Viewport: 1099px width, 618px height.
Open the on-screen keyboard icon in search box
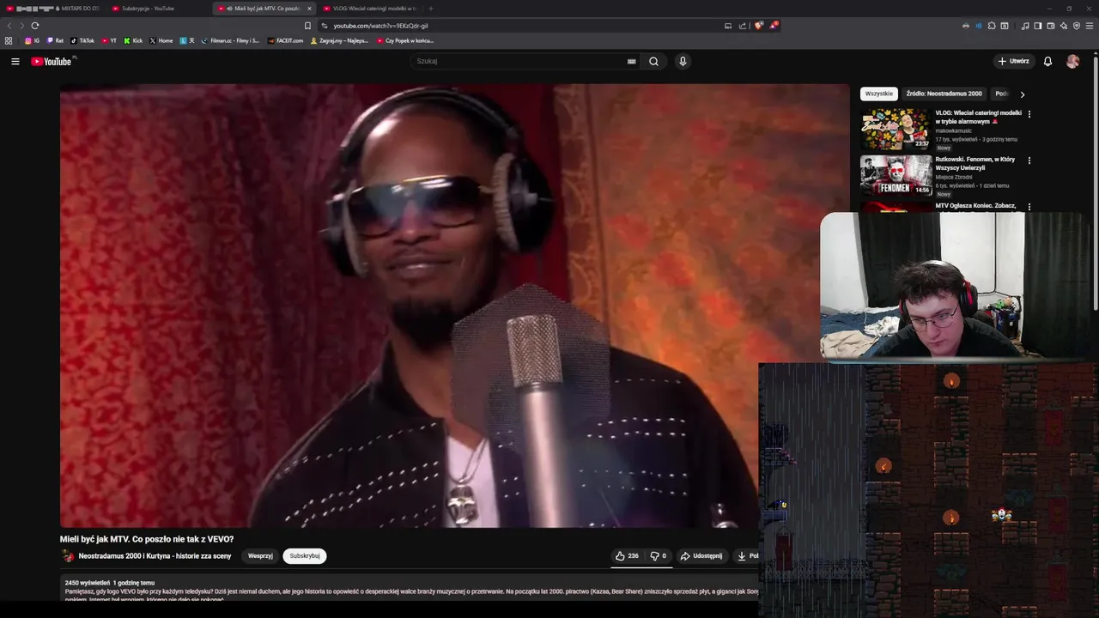(x=631, y=61)
